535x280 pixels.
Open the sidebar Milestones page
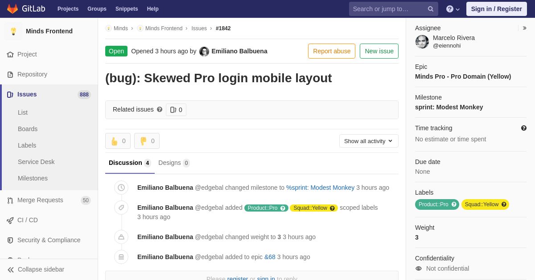33,178
